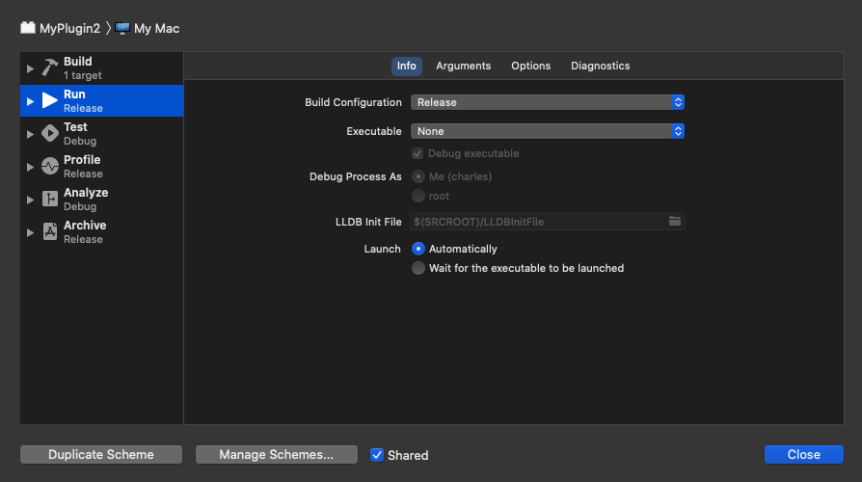Image resolution: width=862 pixels, height=482 pixels.
Task: Switch to the Diagnostics tab
Action: click(601, 66)
